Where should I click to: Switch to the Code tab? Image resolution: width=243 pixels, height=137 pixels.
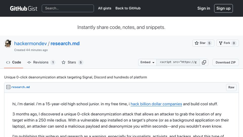[x=13, y=62]
